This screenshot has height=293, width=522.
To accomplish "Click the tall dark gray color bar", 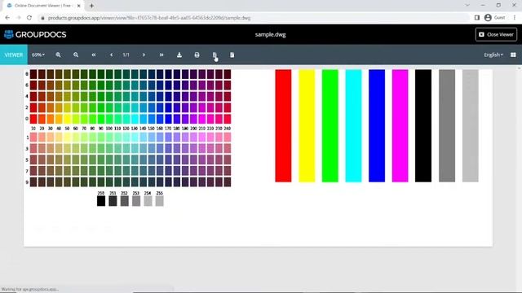I will [x=447, y=126].
